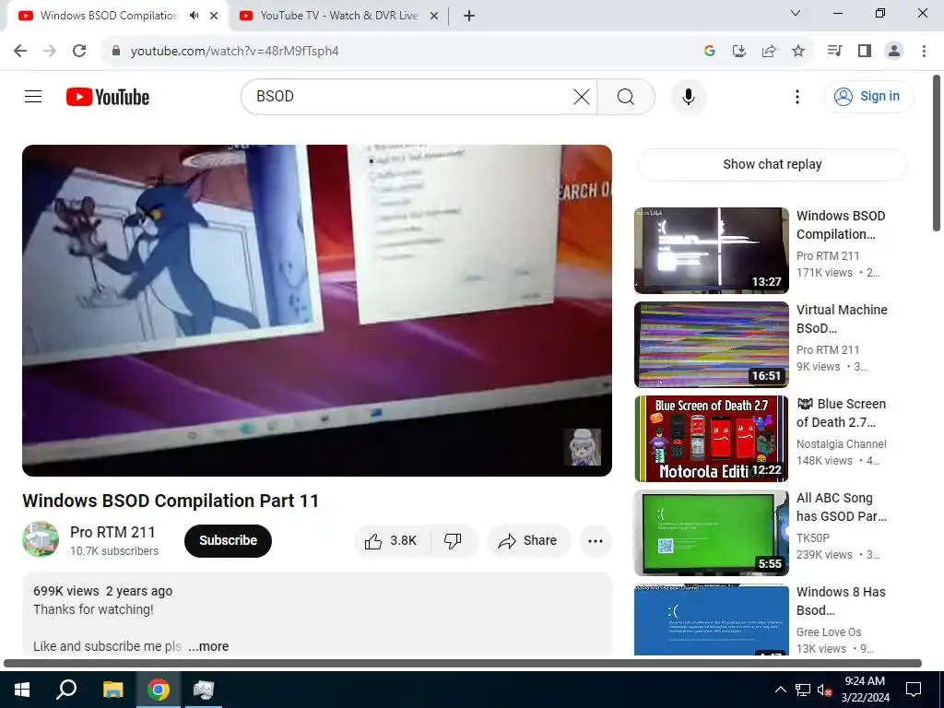
Task: Close the Windows BSOD Compilation tab
Action: point(214,16)
